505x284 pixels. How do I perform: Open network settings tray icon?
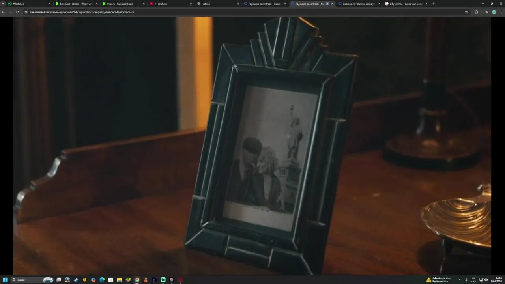click(x=481, y=280)
